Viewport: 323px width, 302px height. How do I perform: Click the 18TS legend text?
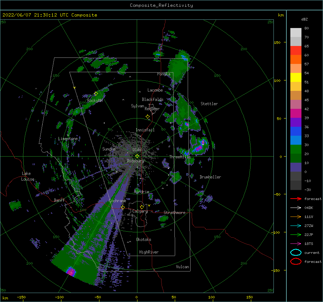[309, 244]
